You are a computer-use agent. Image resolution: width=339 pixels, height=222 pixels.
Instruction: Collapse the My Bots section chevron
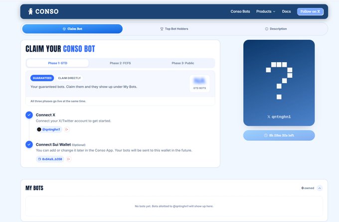(x=320, y=188)
